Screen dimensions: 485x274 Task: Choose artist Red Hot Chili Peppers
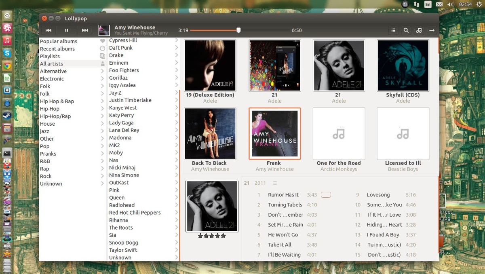click(143, 213)
